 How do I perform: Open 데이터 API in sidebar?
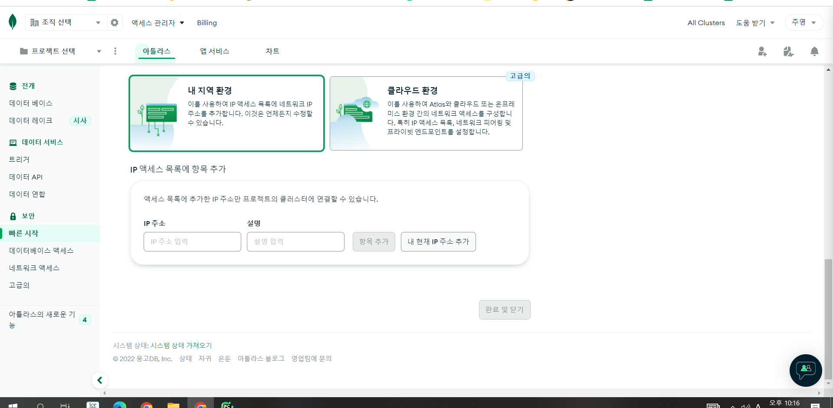click(x=26, y=177)
